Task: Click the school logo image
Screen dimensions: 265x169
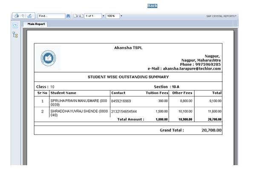Action: point(48,58)
